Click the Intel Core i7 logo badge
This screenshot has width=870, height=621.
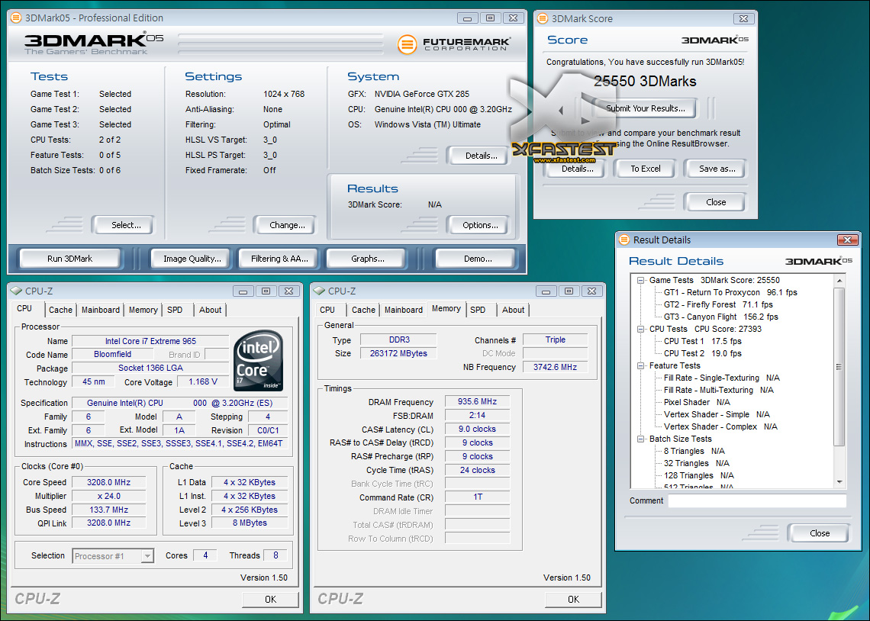click(259, 360)
